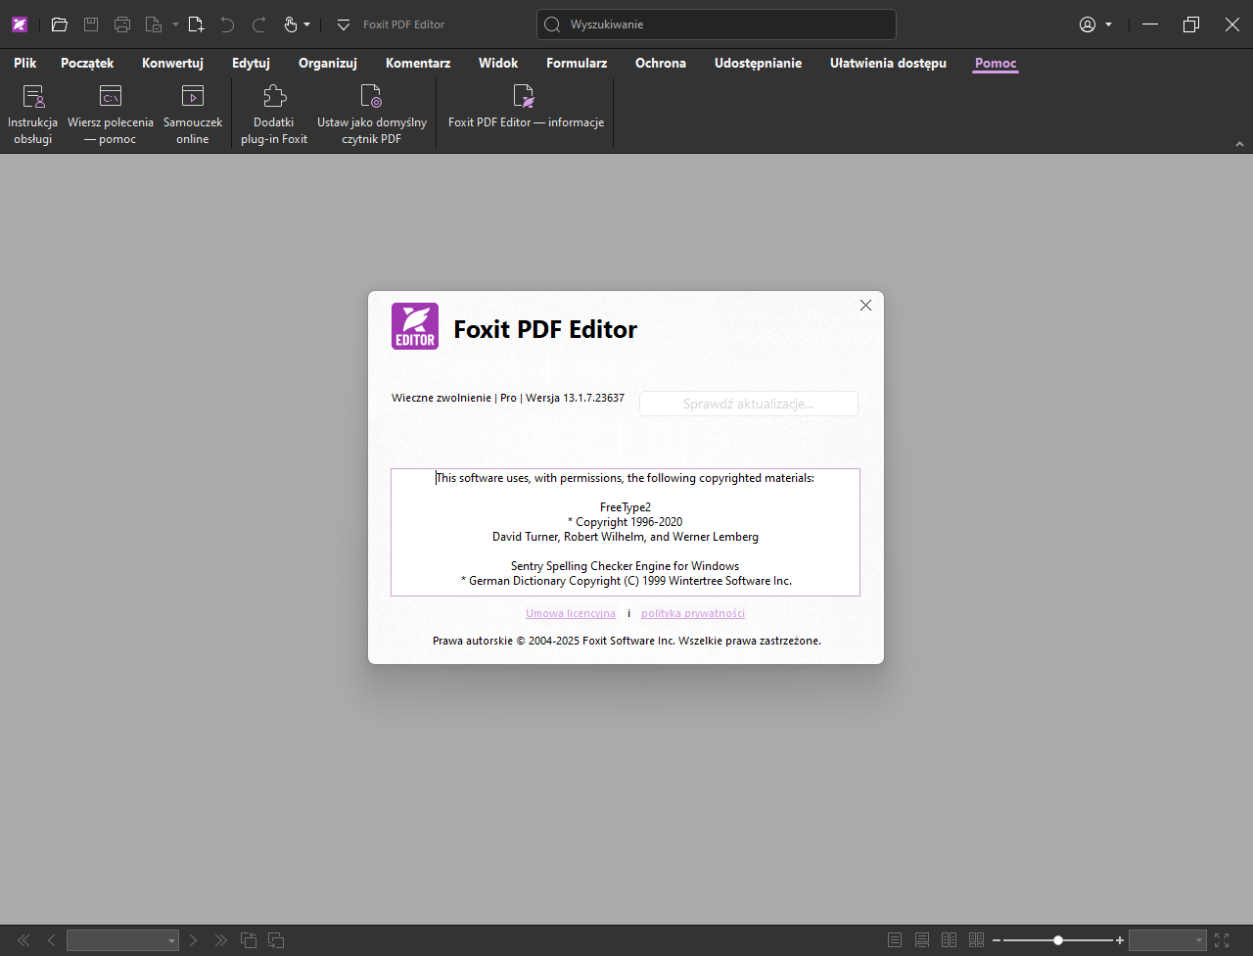The image size is (1253, 956).
Task: Click the create PDF from file icon
Action: point(154,24)
